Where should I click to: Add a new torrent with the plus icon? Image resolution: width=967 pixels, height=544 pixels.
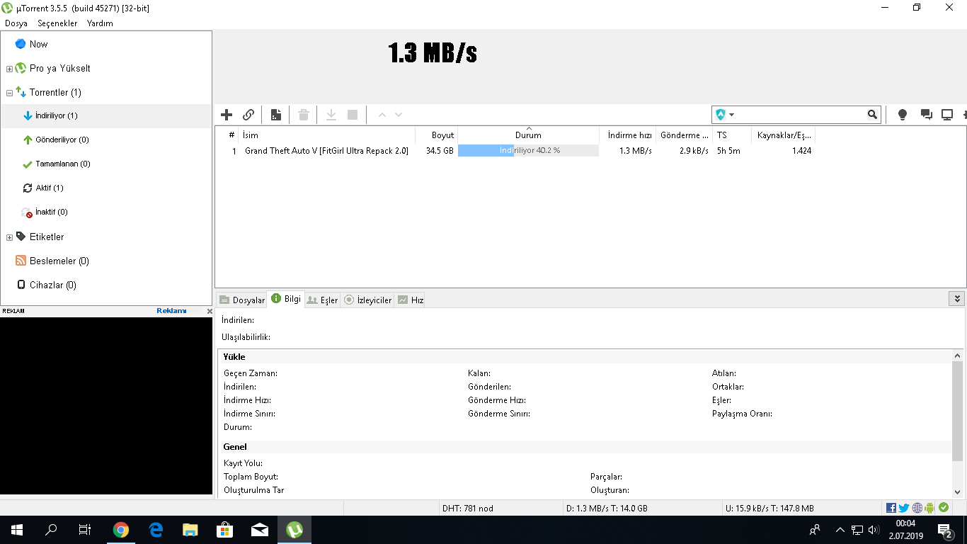point(227,115)
